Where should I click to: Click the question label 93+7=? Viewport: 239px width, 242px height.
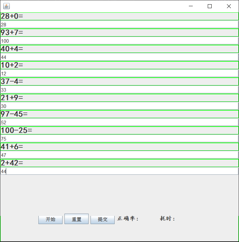pos(119,33)
